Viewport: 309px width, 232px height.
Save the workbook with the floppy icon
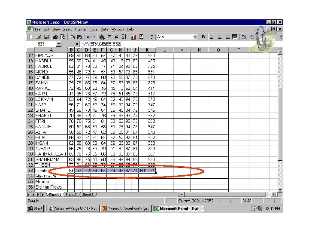tap(46, 37)
